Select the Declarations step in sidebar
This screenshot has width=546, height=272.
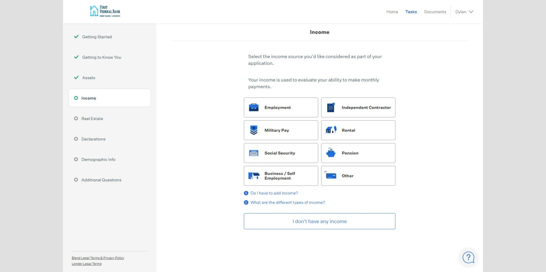pos(93,139)
